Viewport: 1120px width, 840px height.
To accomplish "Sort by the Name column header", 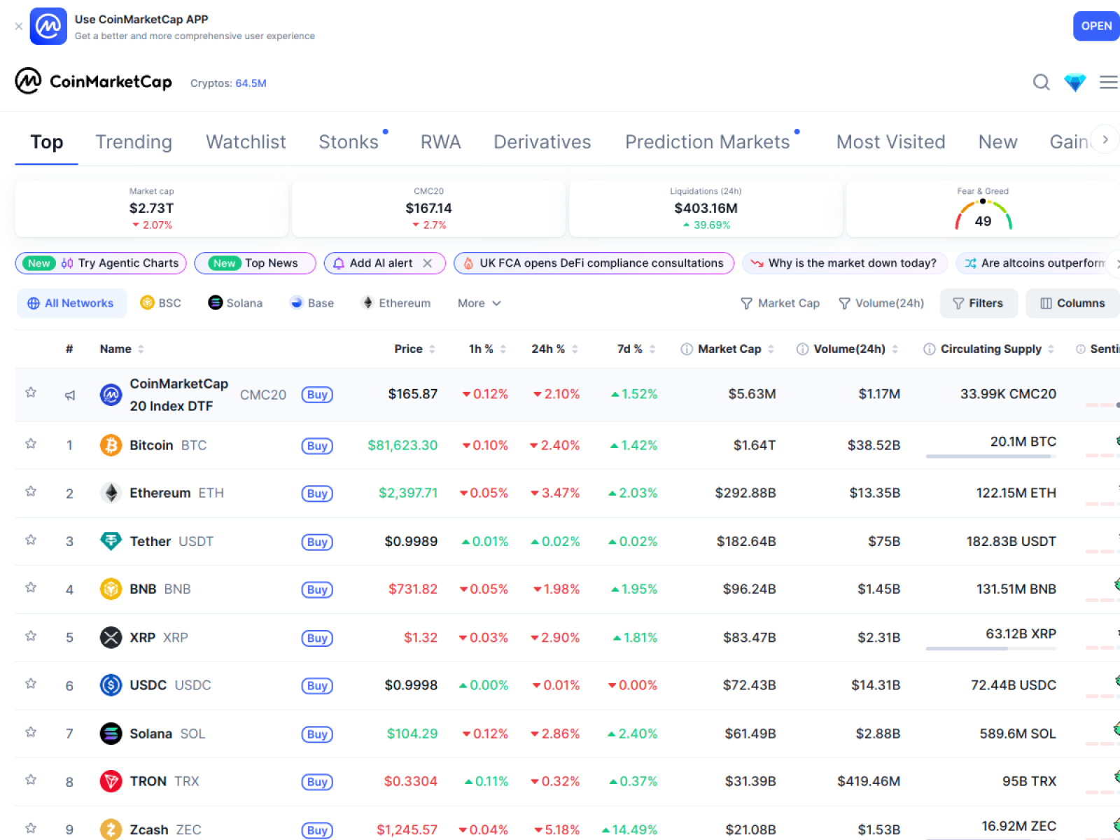I will pos(122,349).
